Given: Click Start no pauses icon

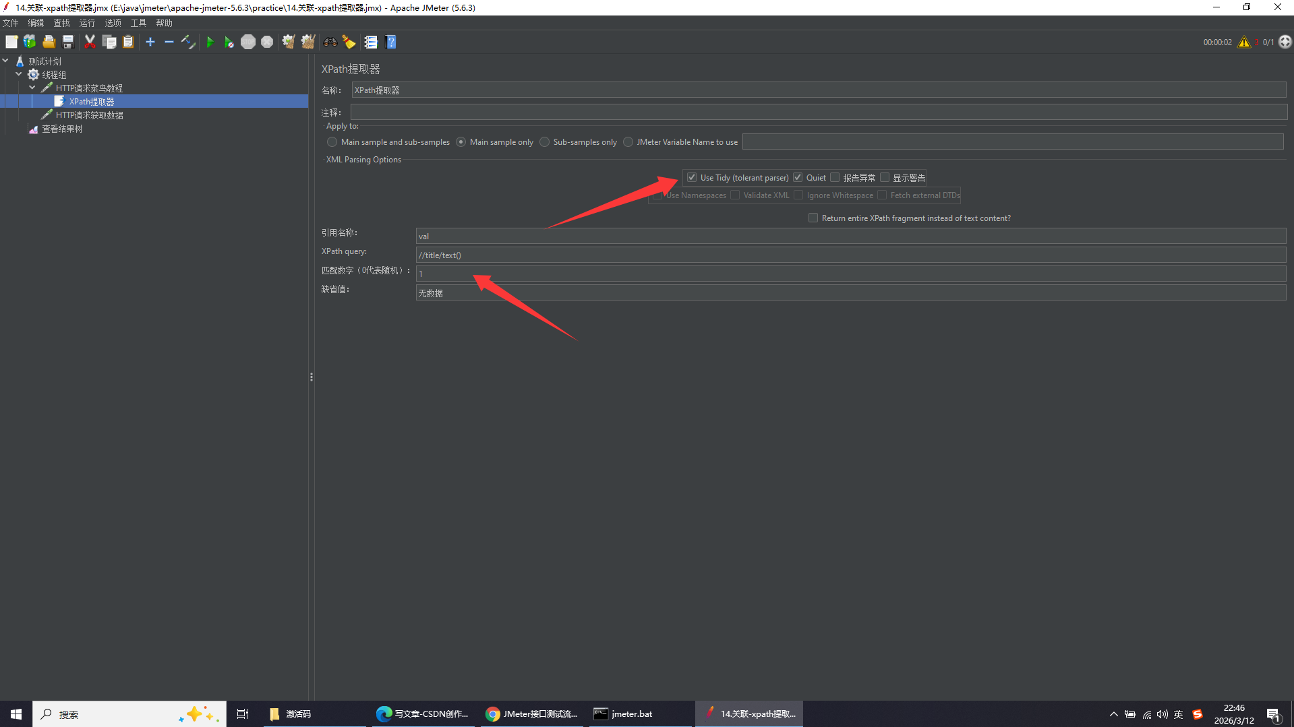Looking at the screenshot, I should 229,42.
